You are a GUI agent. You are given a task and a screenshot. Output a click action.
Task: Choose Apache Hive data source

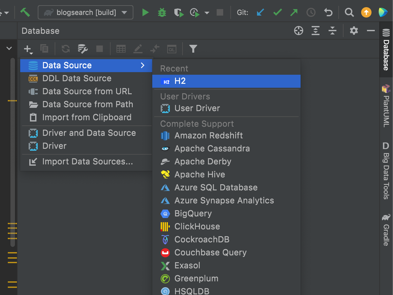pyautogui.click(x=226, y=174)
